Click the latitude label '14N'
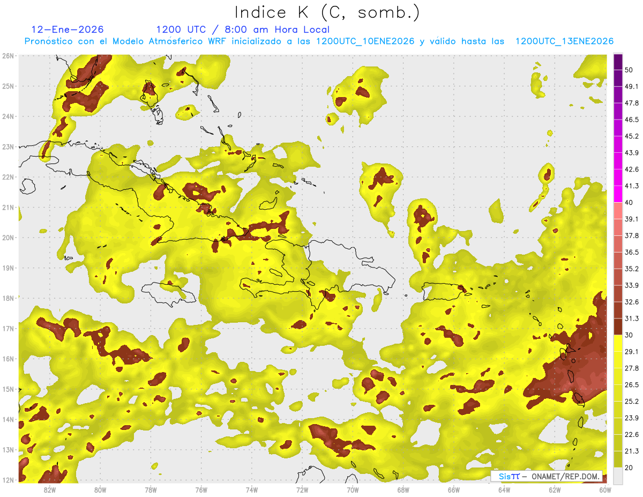 (x=8, y=419)
